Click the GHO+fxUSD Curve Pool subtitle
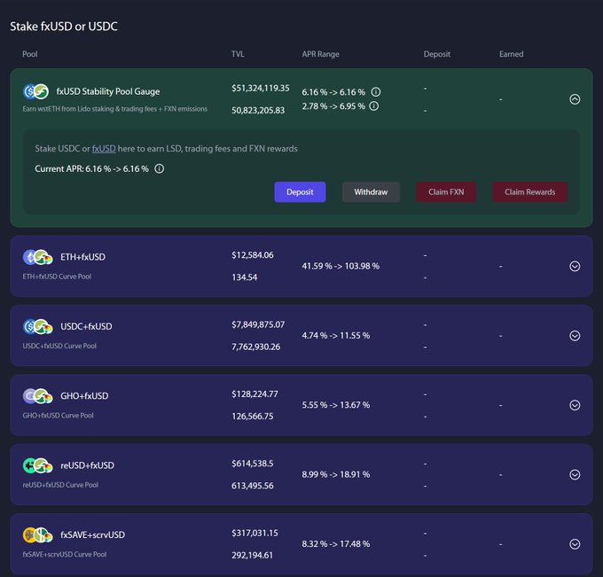603x577 pixels. point(58,415)
